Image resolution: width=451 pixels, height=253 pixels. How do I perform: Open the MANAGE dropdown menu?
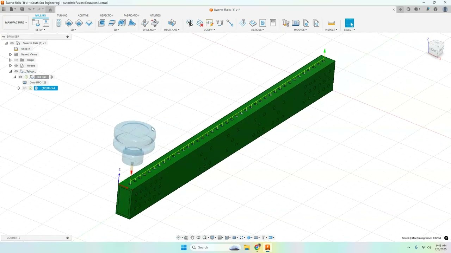(301, 30)
